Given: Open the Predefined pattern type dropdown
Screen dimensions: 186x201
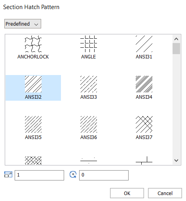Looking at the screenshot, I should (x=23, y=24).
